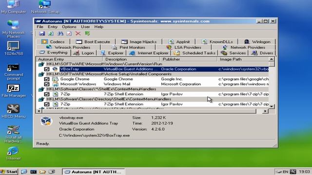Viewport: 312px width, 175px height.
Task: Open Internet desktop icon
Action: 14,154
